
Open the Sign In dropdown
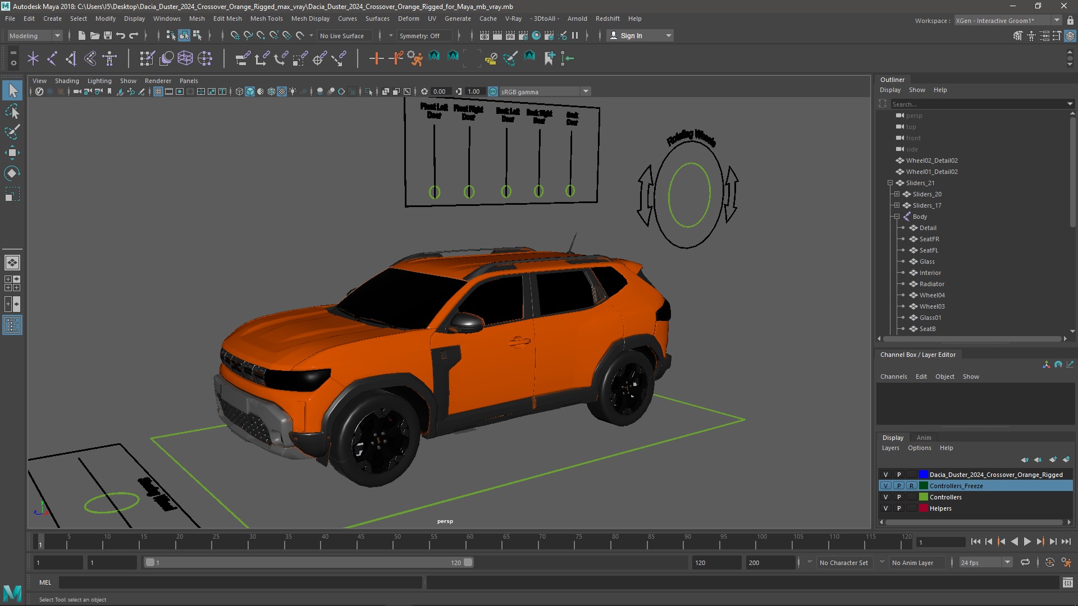click(x=640, y=35)
